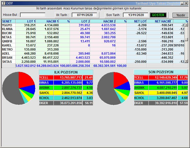Click TCELL in ILK POZISYON legend
The width and height of the screenshot is (190, 148).
[x=46, y=78]
